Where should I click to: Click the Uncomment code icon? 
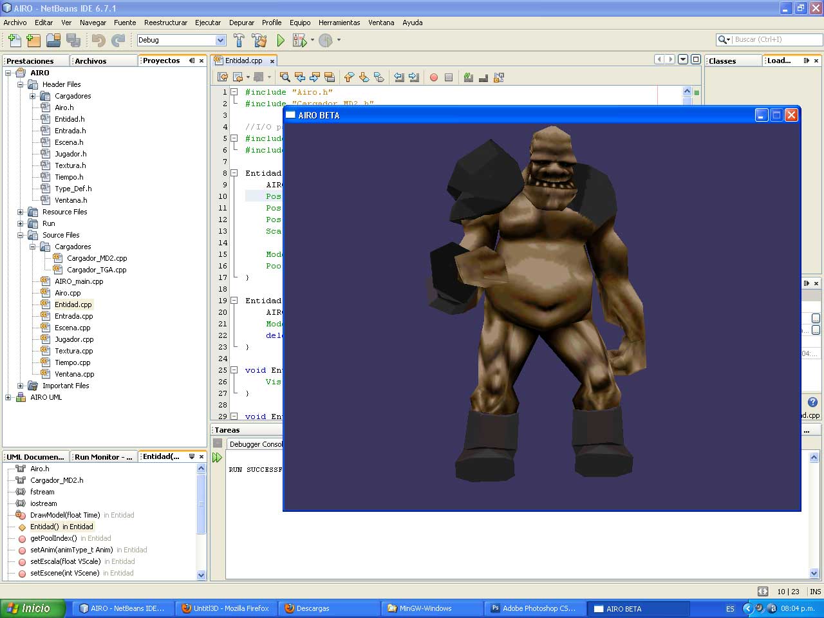(483, 77)
